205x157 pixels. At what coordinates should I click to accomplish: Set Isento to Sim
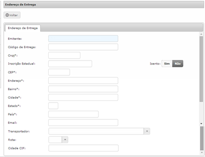pyautogui.click(x=167, y=64)
